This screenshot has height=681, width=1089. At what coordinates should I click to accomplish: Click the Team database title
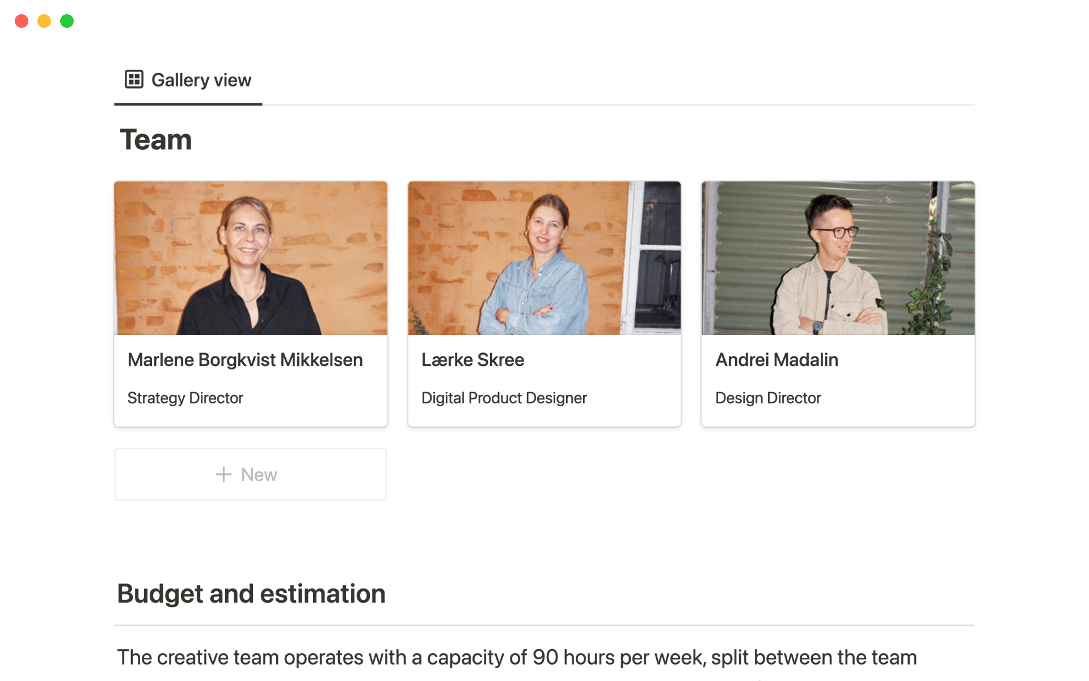click(x=156, y=140)
